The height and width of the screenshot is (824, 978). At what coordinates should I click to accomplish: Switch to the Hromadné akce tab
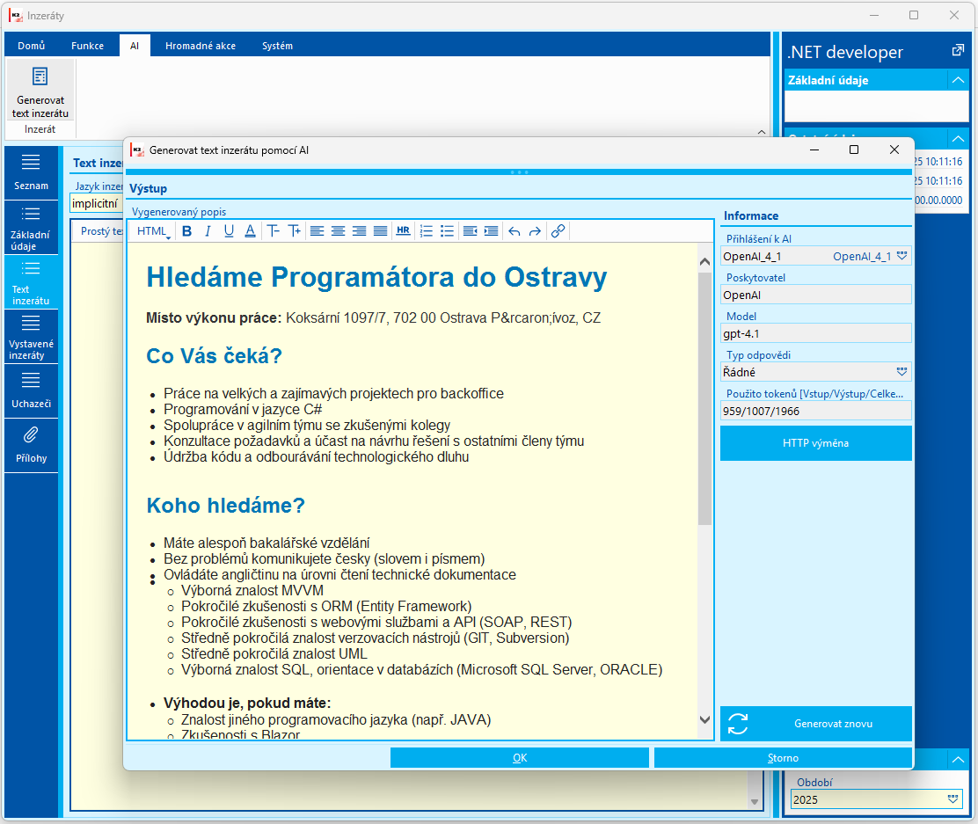tap(201, 46)
